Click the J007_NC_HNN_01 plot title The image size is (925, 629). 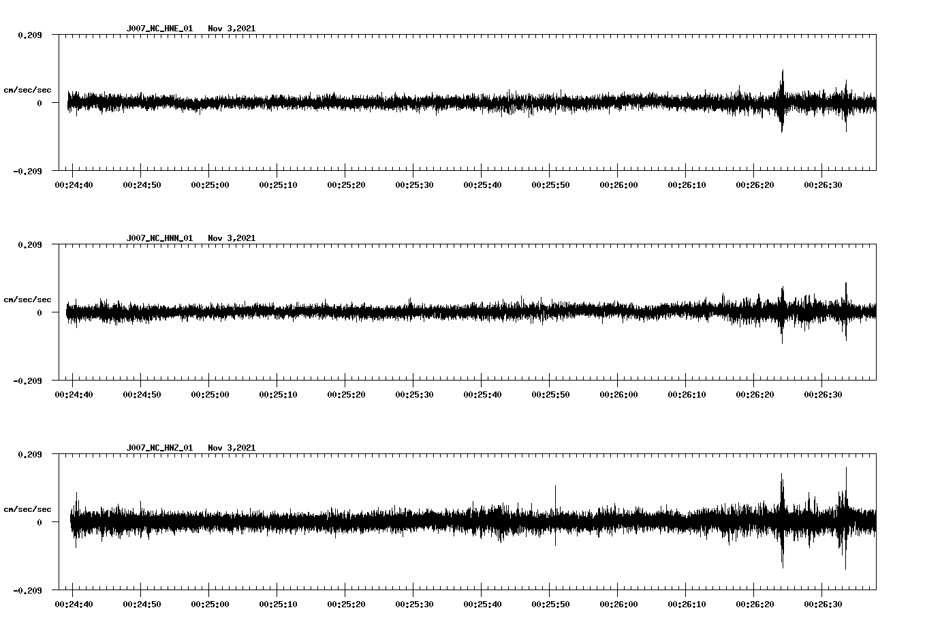(159, 238)
